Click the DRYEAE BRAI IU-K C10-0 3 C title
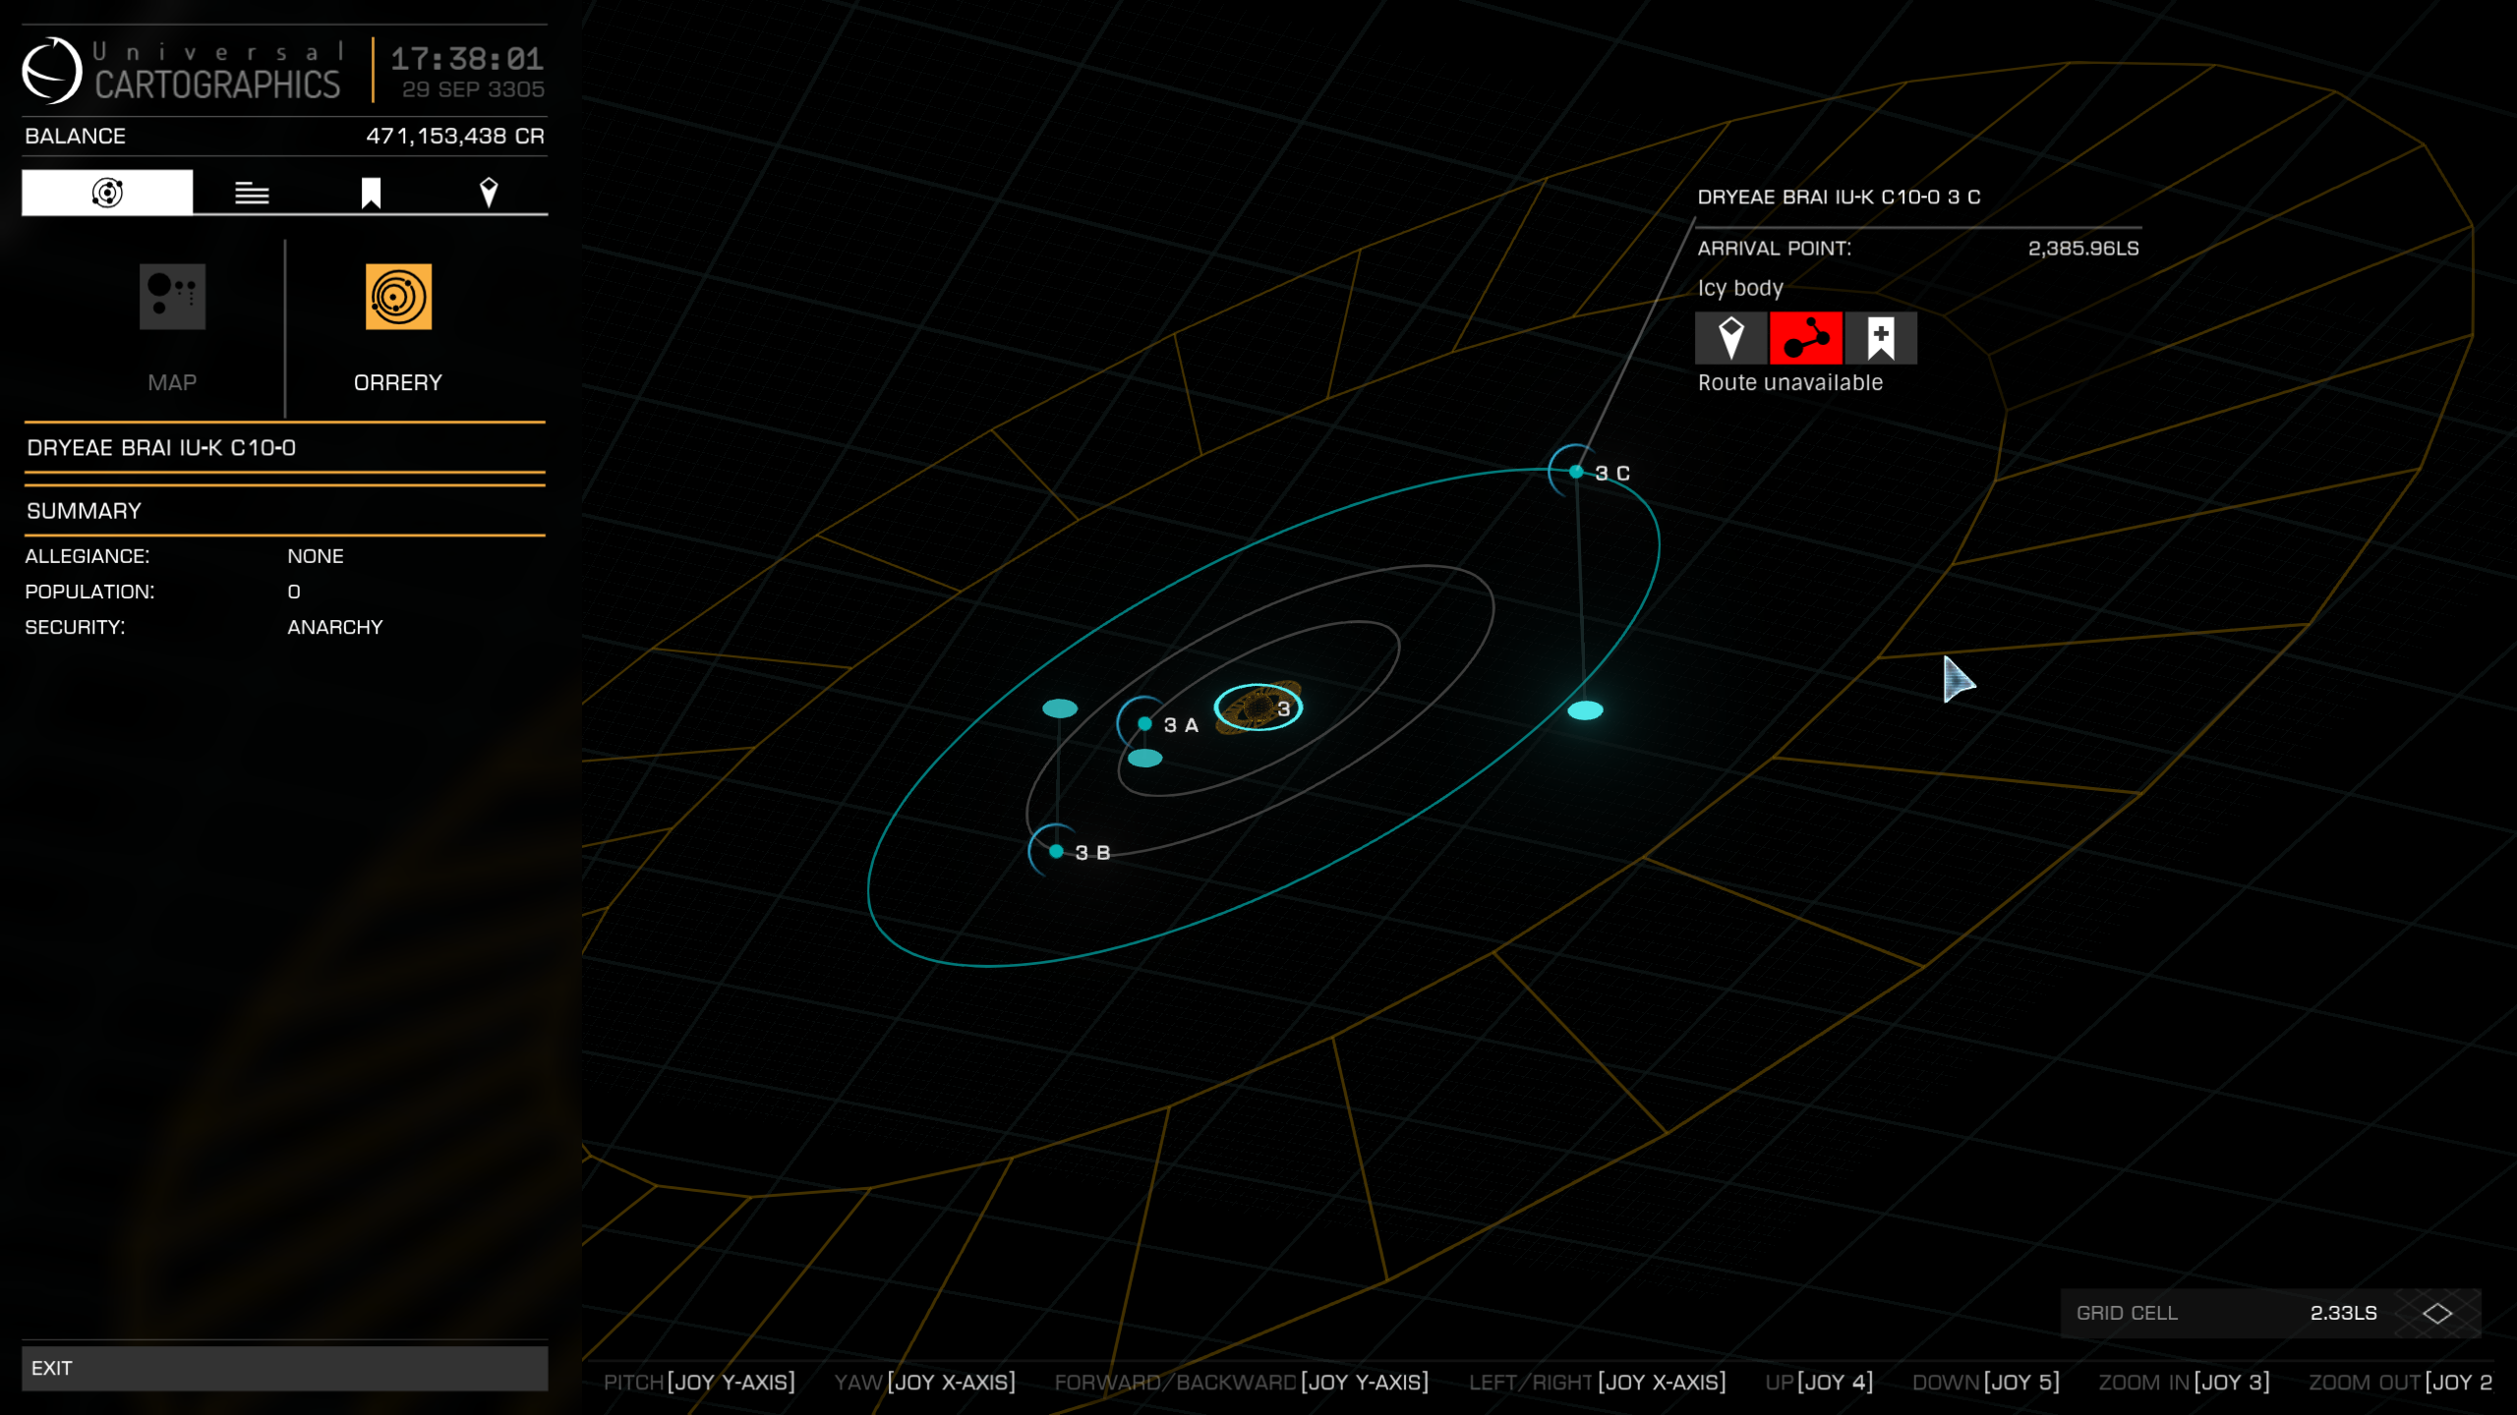 point(1839,197)
